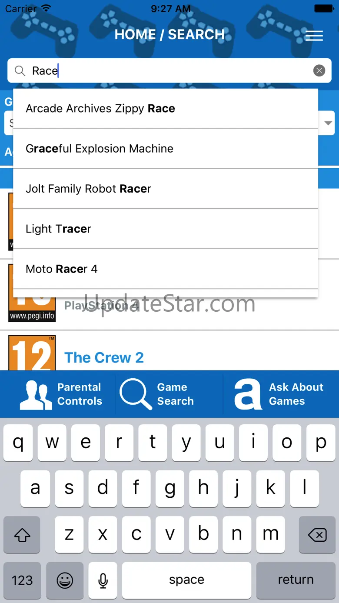The image size is (339, 603).
Task: Pick the Light Tracer suggestion
Action: (x=166, y=229)
